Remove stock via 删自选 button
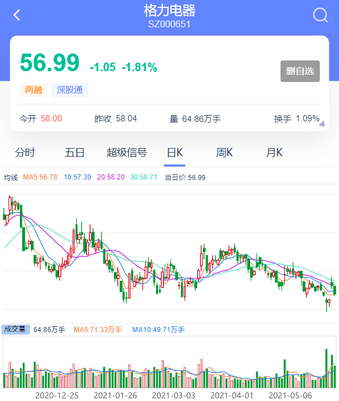 point(300,71)
